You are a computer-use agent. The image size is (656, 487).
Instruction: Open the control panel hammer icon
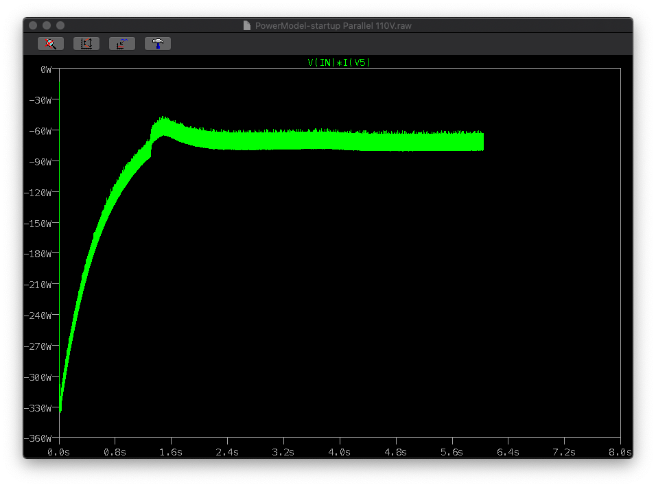[158, 43]
